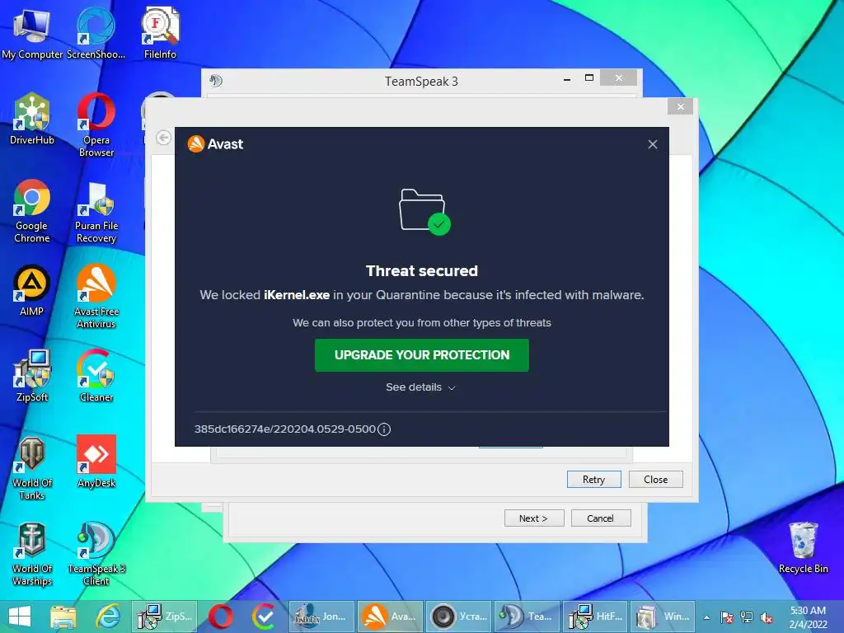Switch to ZipS... taskbar item
Screen dimensions: 844x633
(164, 617)
